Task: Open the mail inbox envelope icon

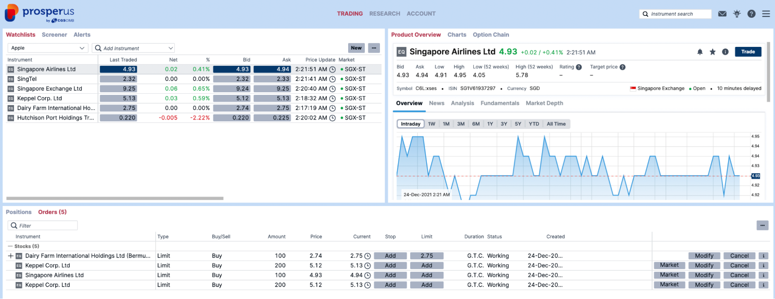Action: pyautogui.click(x=722, y=14)
